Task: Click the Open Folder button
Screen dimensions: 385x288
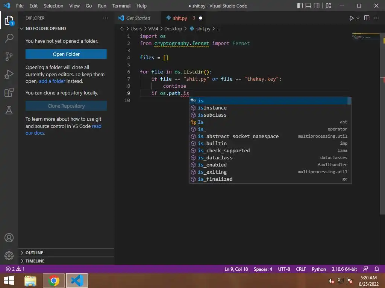Action: point(66,54)
